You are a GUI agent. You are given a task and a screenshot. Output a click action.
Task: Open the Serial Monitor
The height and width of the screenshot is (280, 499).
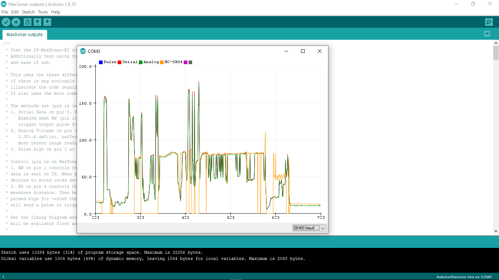click(x=488, y=22)
